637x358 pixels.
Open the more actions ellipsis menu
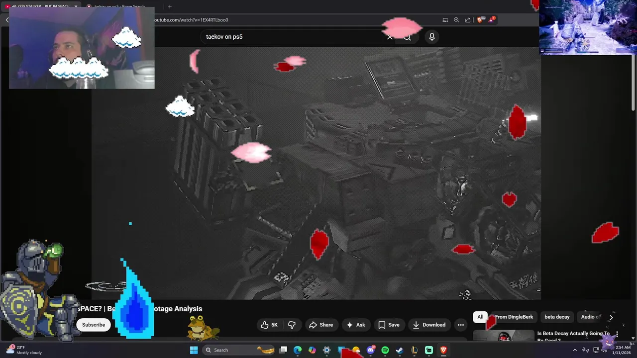(461, 325)
